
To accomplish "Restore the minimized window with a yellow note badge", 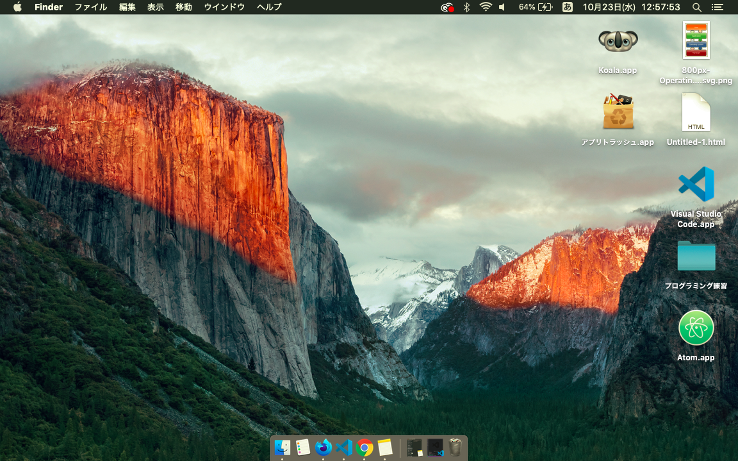I will [414, 448].
